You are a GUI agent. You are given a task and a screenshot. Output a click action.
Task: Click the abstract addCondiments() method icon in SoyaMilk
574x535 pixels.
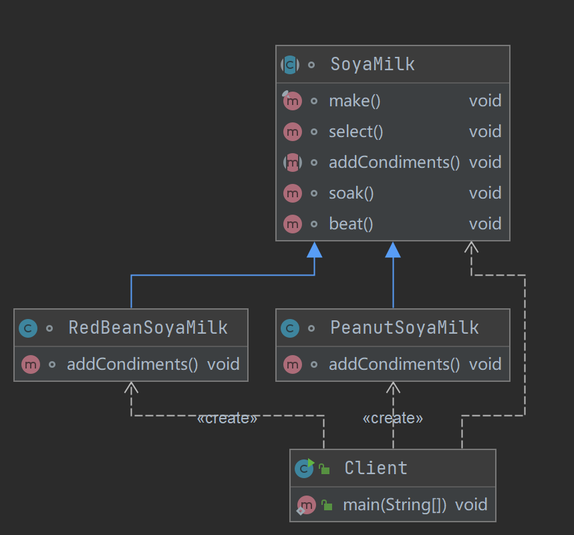[292, 163]
